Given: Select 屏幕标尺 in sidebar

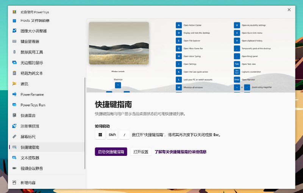Looking at the screenshot, I should (47, 137).
